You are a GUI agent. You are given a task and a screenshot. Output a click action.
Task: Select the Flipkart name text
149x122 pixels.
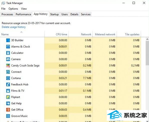[x=15, y=97]
